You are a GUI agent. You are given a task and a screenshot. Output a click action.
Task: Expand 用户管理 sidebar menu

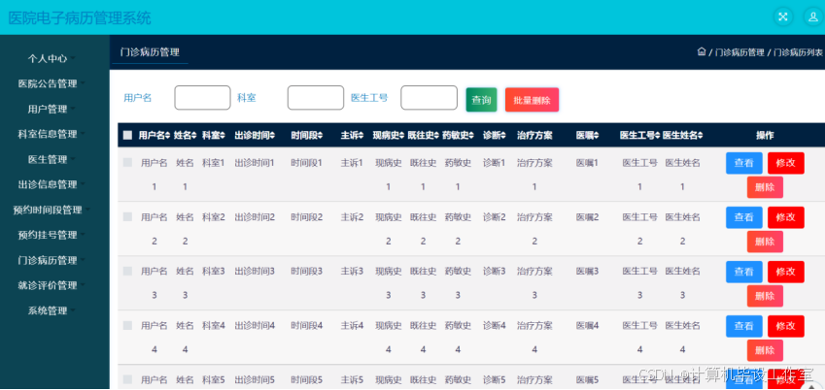pyautogui.click(x=51, y=109)
